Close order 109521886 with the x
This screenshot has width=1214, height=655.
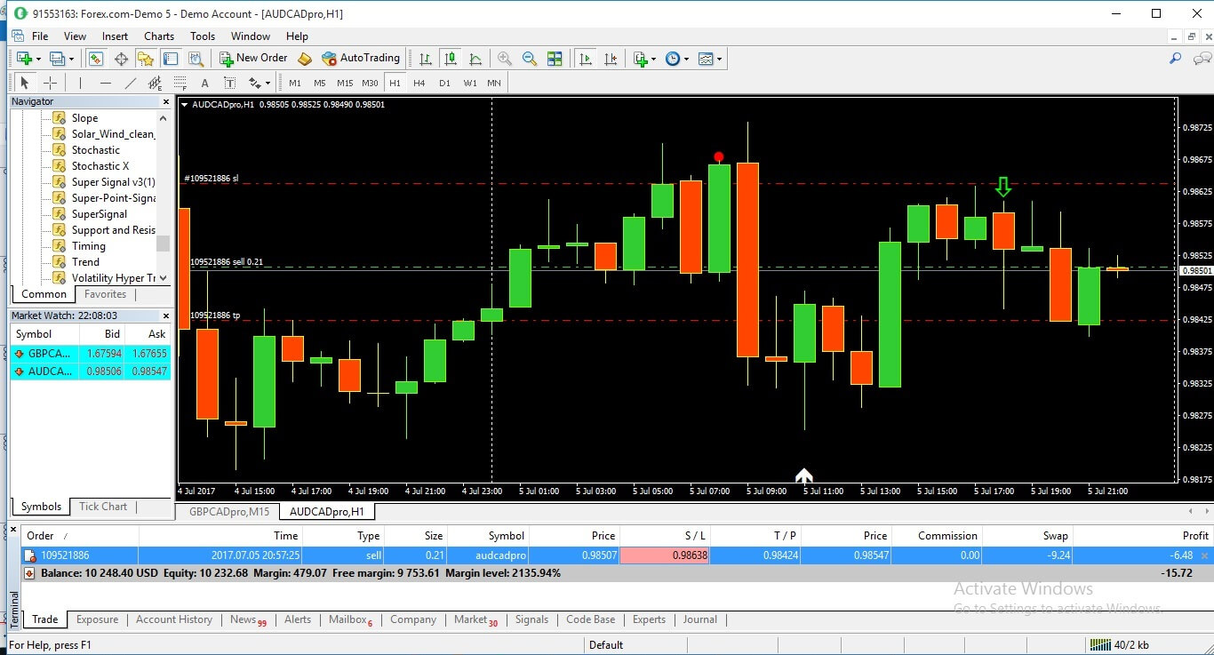[1205, 555]
